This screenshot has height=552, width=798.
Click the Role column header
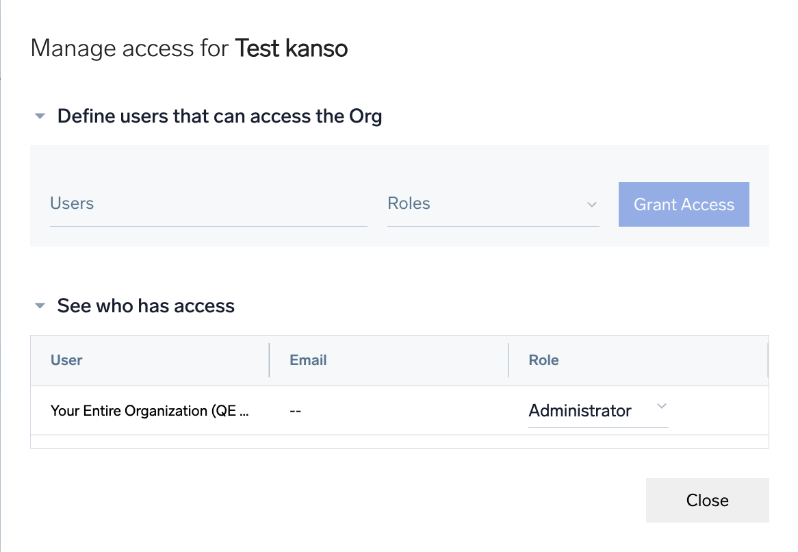[x=543, y=360]
